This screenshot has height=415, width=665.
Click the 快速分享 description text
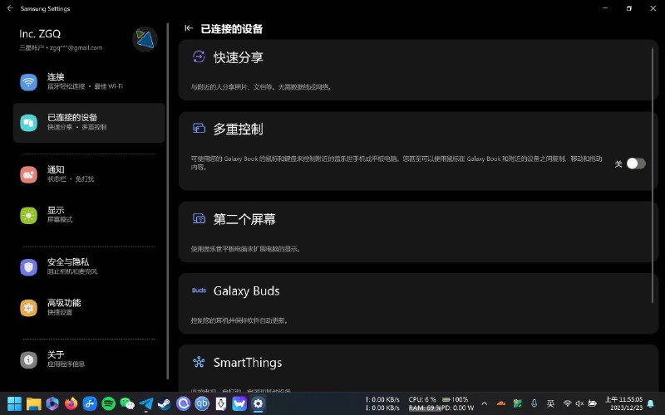(x=262, y=87)
